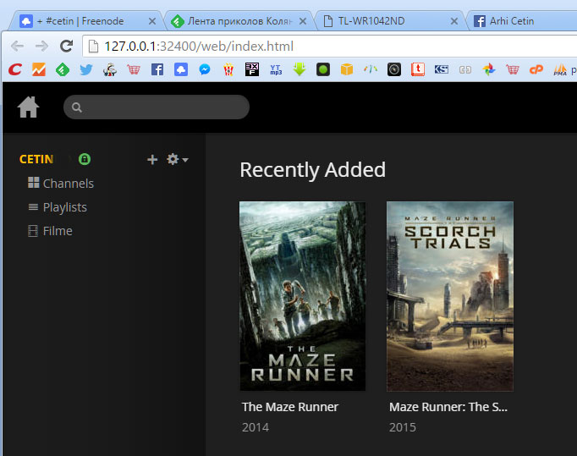
Task: Open the green download arrow bookmark
Action: click(299, 69)
